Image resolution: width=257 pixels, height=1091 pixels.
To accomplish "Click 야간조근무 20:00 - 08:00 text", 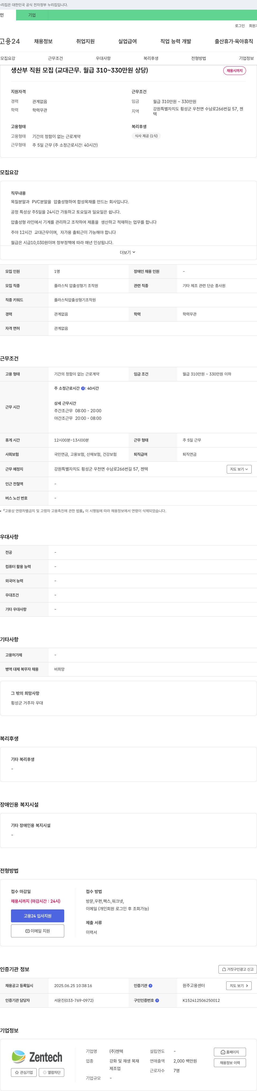I will pos(78,418).
